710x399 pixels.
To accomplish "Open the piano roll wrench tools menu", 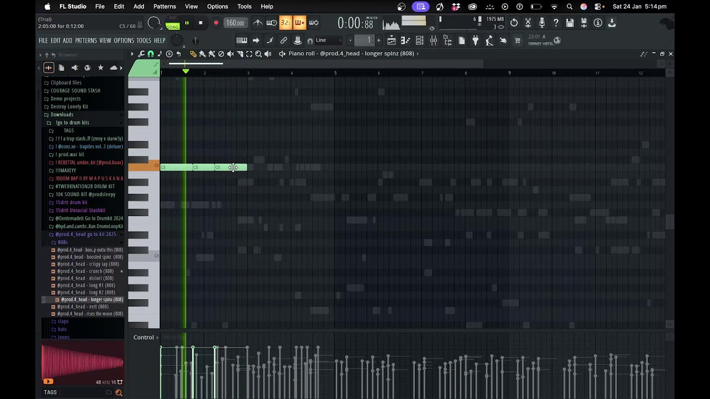I will [141, 54].
